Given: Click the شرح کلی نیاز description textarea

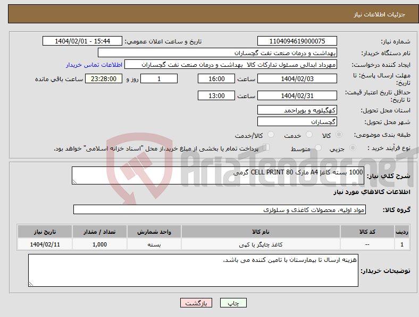Looking at the screenshot, I should coord(218,175).
